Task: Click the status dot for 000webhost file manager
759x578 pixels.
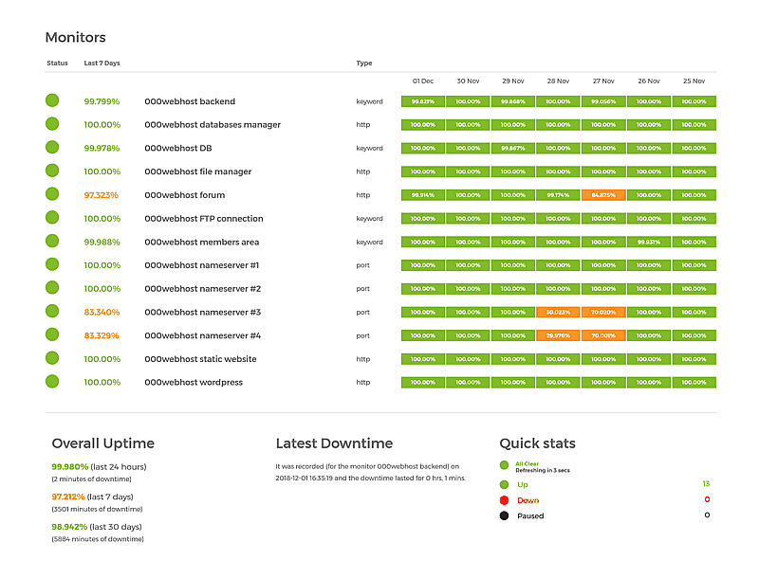Action: pos(52,171)
